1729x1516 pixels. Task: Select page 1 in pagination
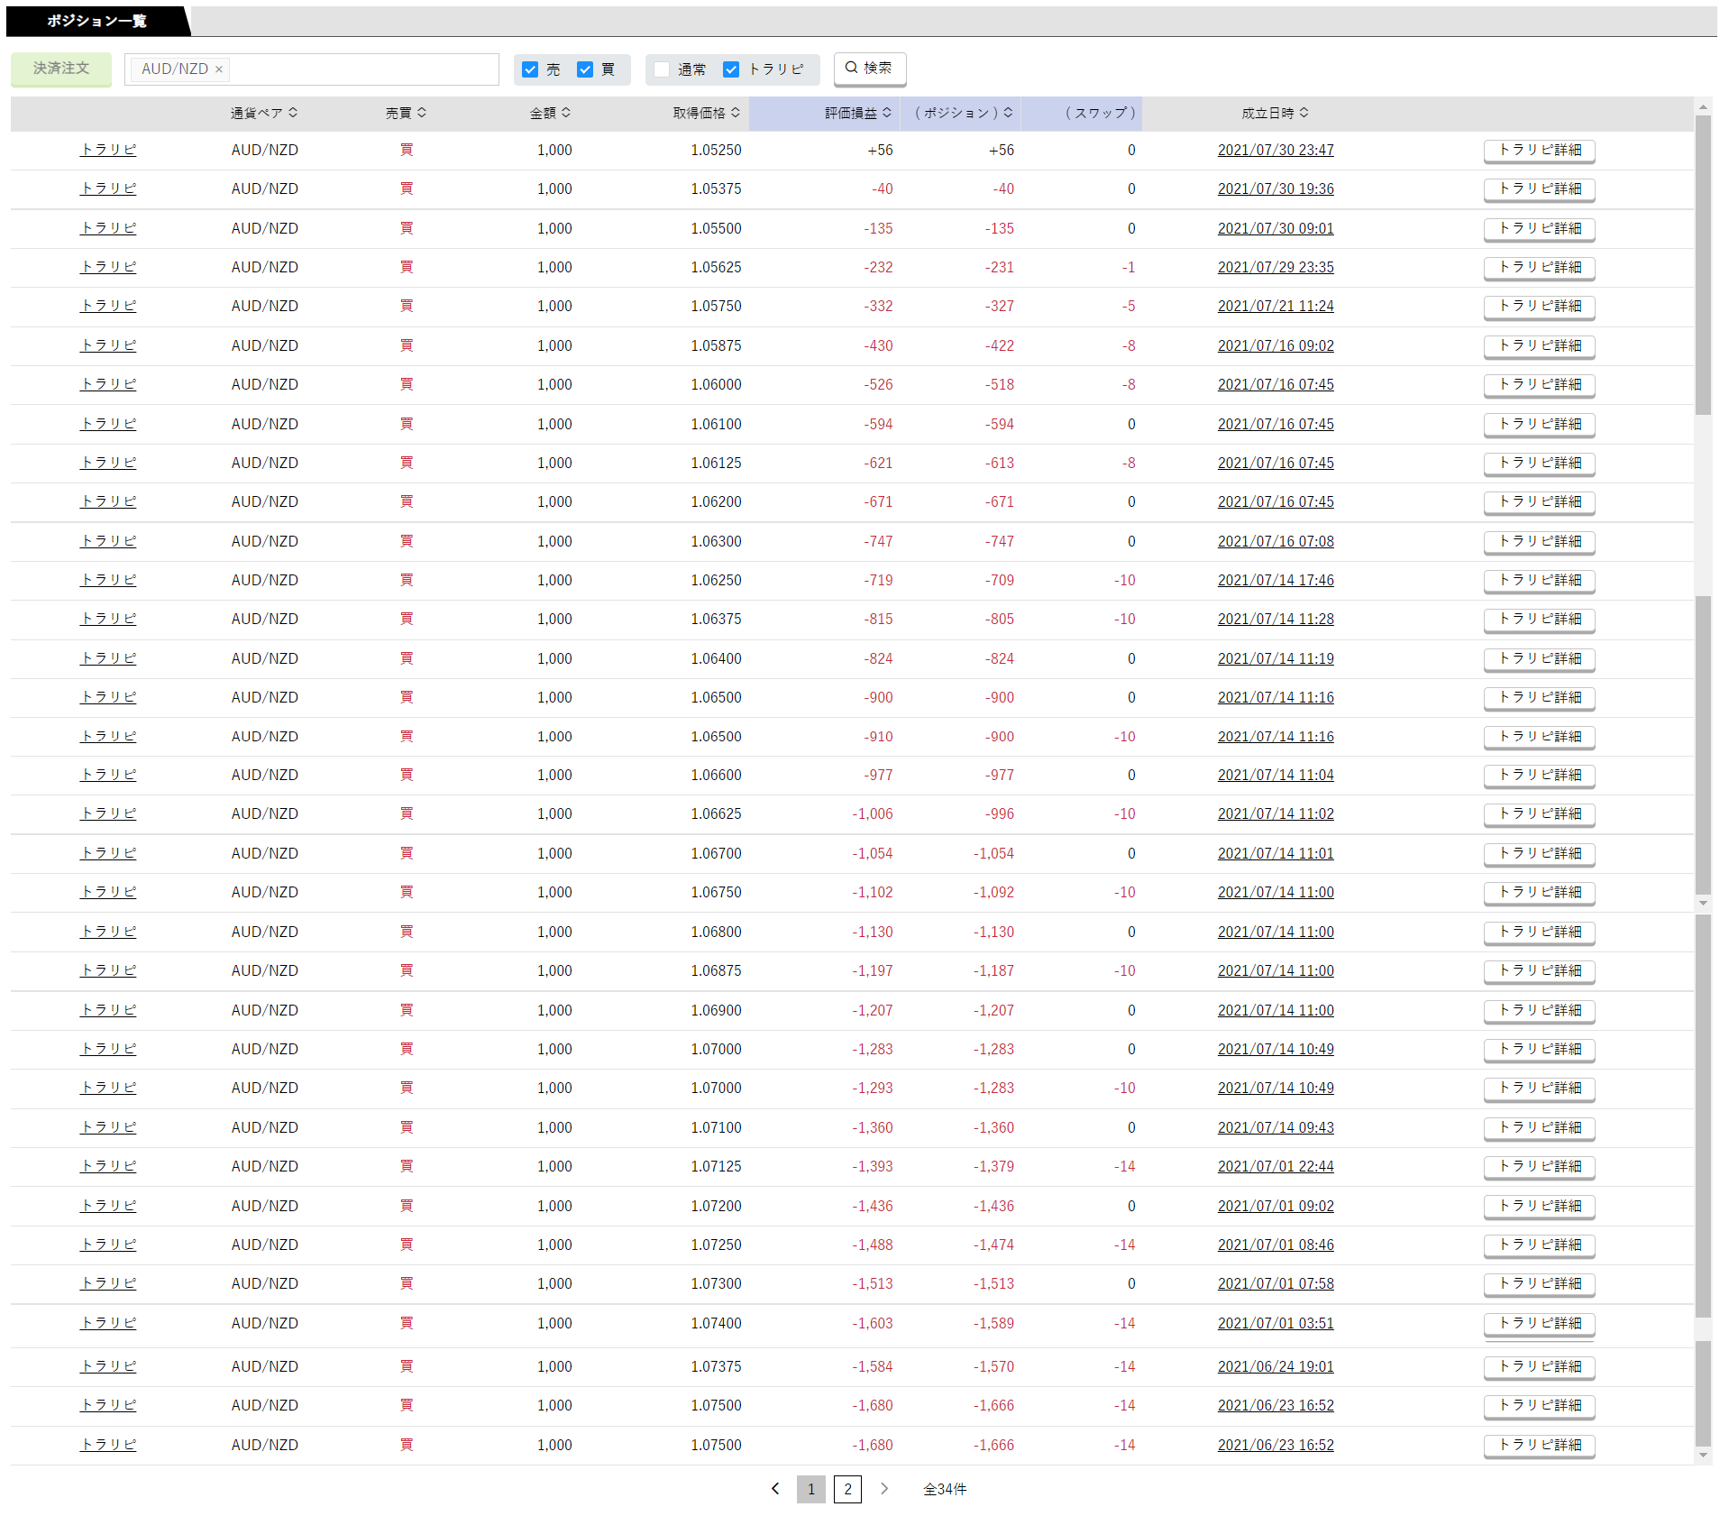[811, 1489]
